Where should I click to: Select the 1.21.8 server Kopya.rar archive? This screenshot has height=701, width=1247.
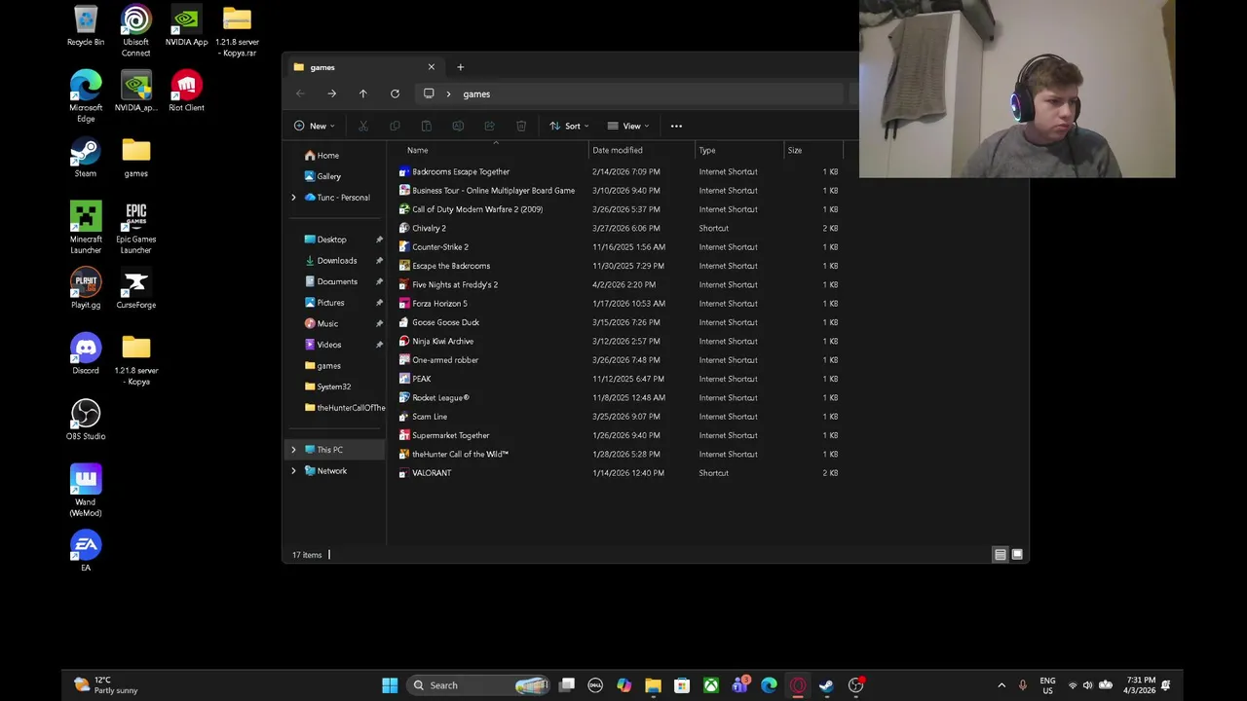tap(237, 31)
